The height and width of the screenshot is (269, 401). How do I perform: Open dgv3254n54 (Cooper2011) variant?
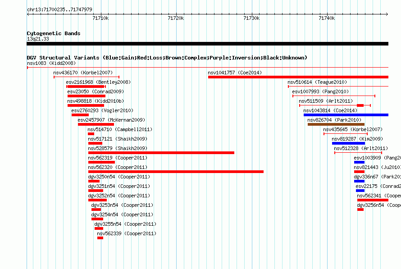coord(122,214)
